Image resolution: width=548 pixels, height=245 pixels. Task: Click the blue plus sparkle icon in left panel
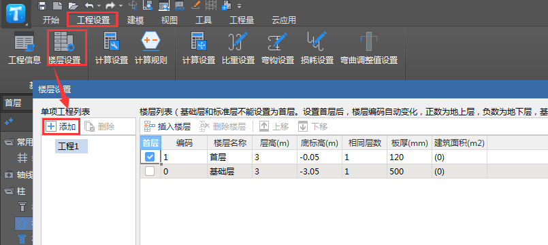click(x=9, y=121)
